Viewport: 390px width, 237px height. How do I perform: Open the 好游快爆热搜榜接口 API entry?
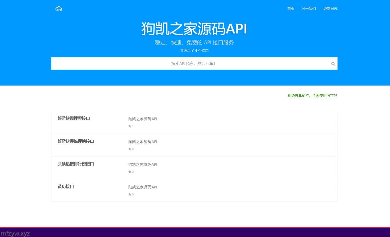click(x=76, y=141)
